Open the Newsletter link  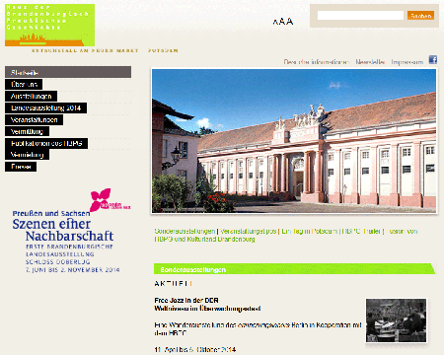point(370,62)
